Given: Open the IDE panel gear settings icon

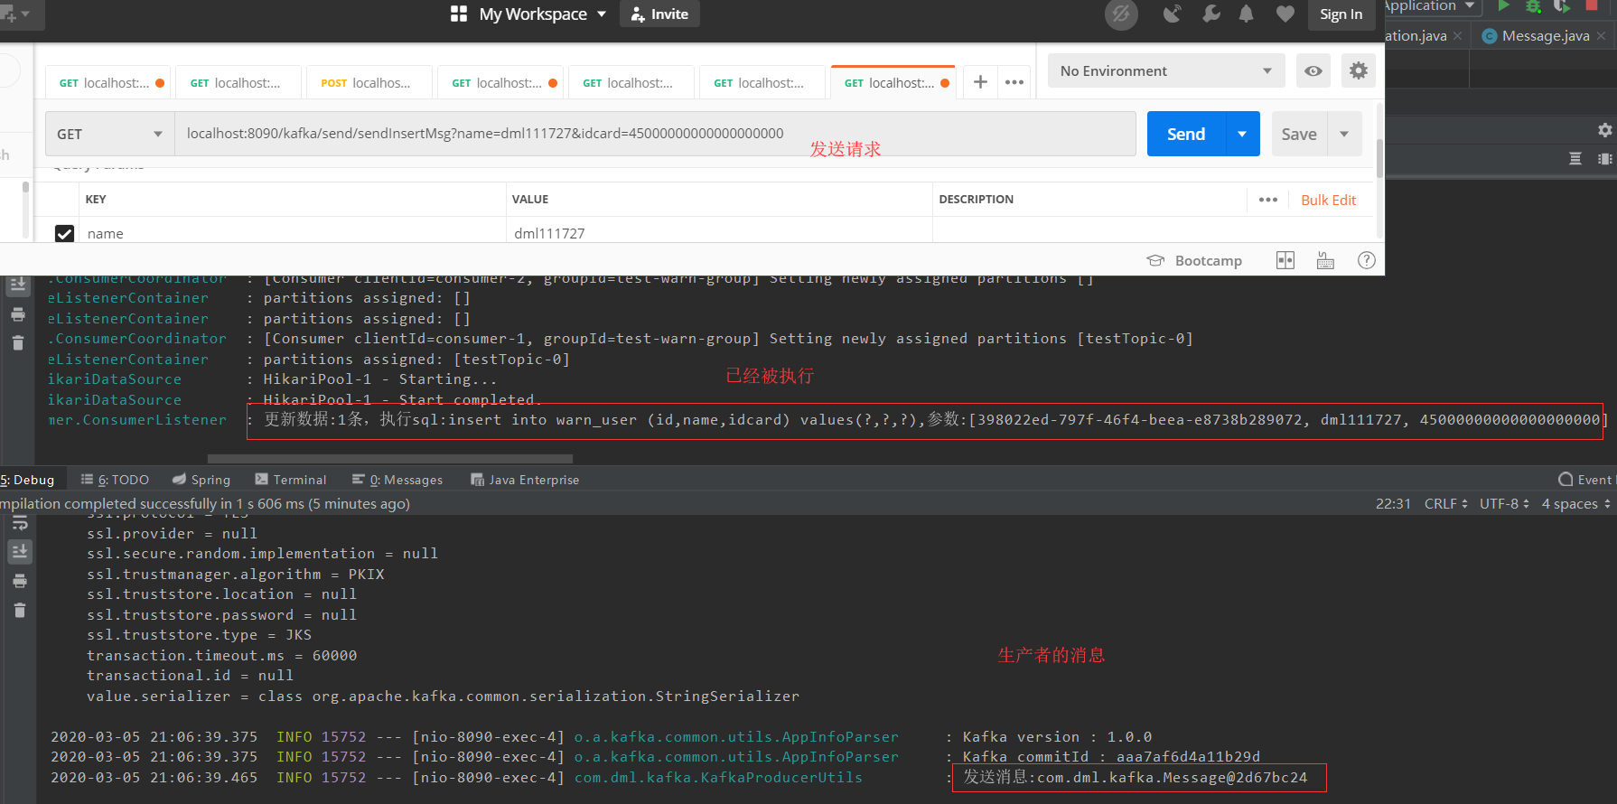Looking at the screenshot, I should [x=1604, y=130].
